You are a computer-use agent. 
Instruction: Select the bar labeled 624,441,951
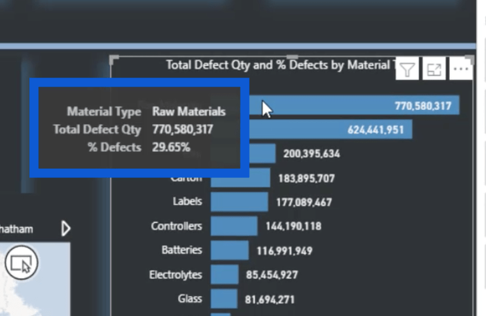(x=331, y=130)
